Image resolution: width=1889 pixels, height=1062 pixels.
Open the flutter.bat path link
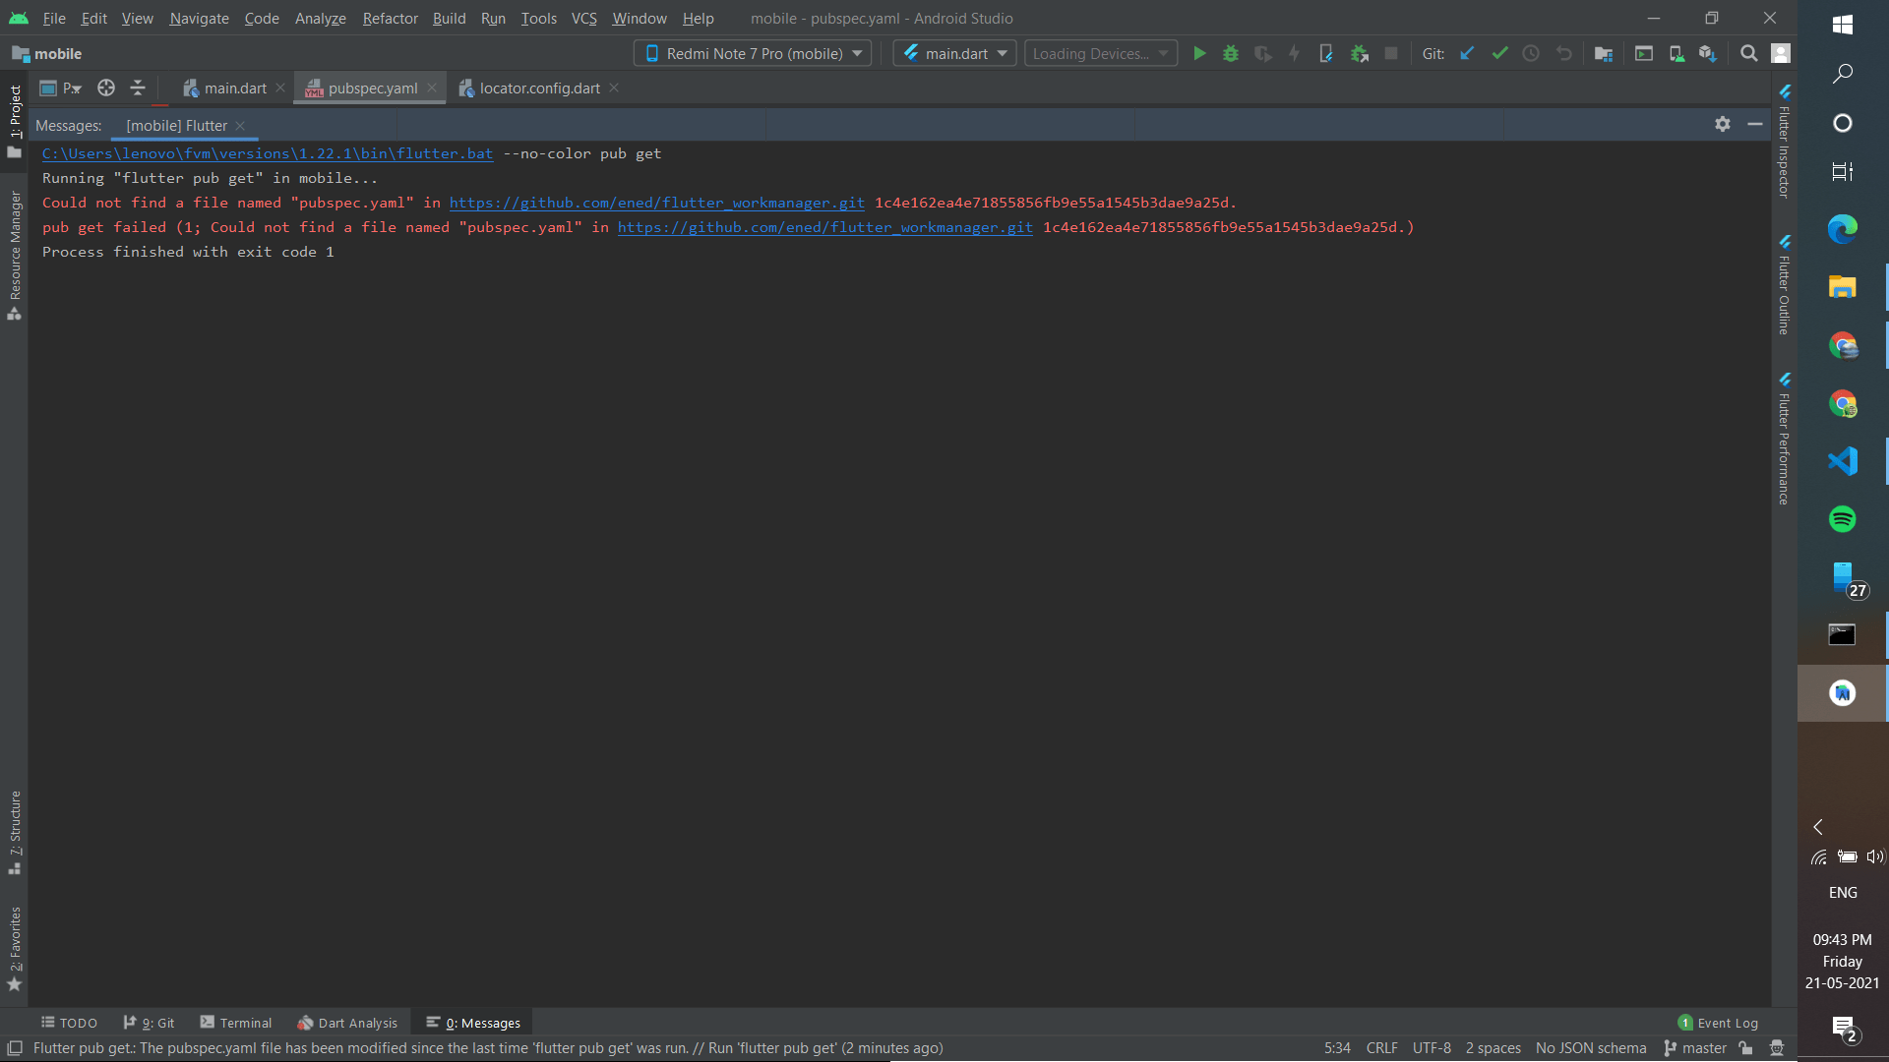[268, 154]
